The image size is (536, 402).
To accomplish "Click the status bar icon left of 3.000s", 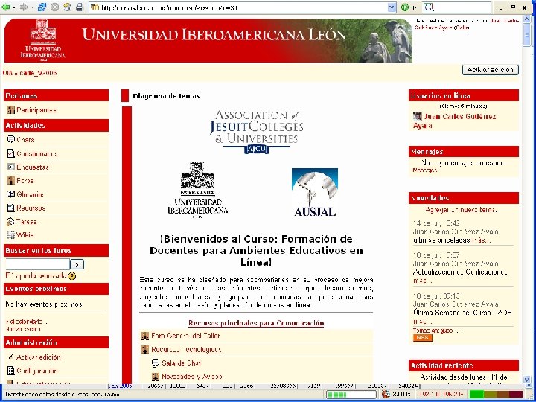I will (x=386, y=394).
